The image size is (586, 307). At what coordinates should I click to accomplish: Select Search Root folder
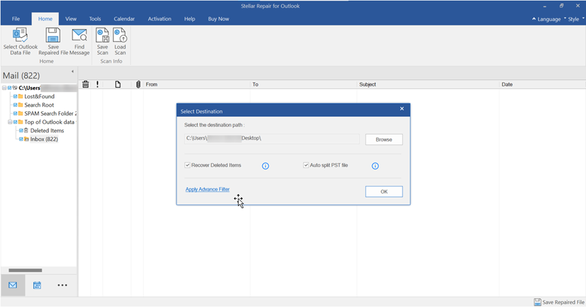pyautogui.click(x=39, y=105)
